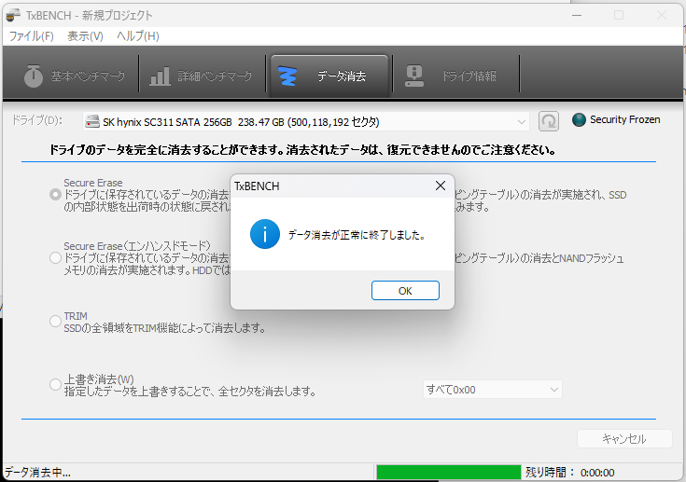Click the キャンセル button

click(x=624, y=439)
